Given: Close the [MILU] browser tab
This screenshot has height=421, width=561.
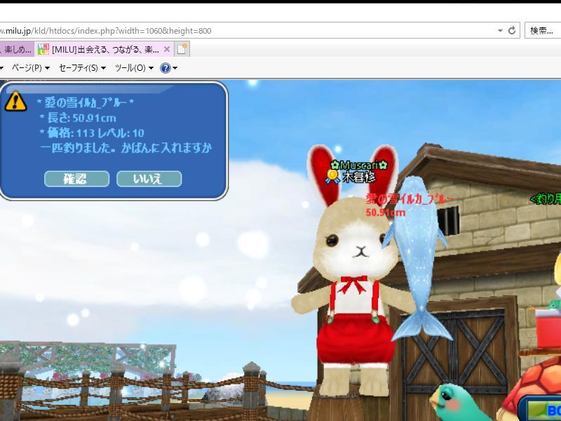Looking at the screenshot, I should click(167, 49).
